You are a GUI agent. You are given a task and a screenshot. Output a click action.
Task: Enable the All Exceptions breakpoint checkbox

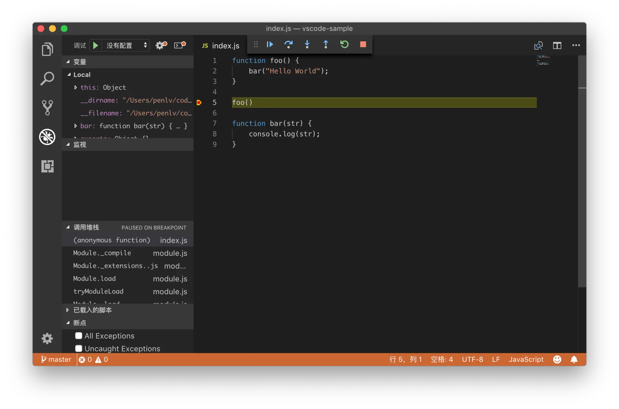coord(79,336)
